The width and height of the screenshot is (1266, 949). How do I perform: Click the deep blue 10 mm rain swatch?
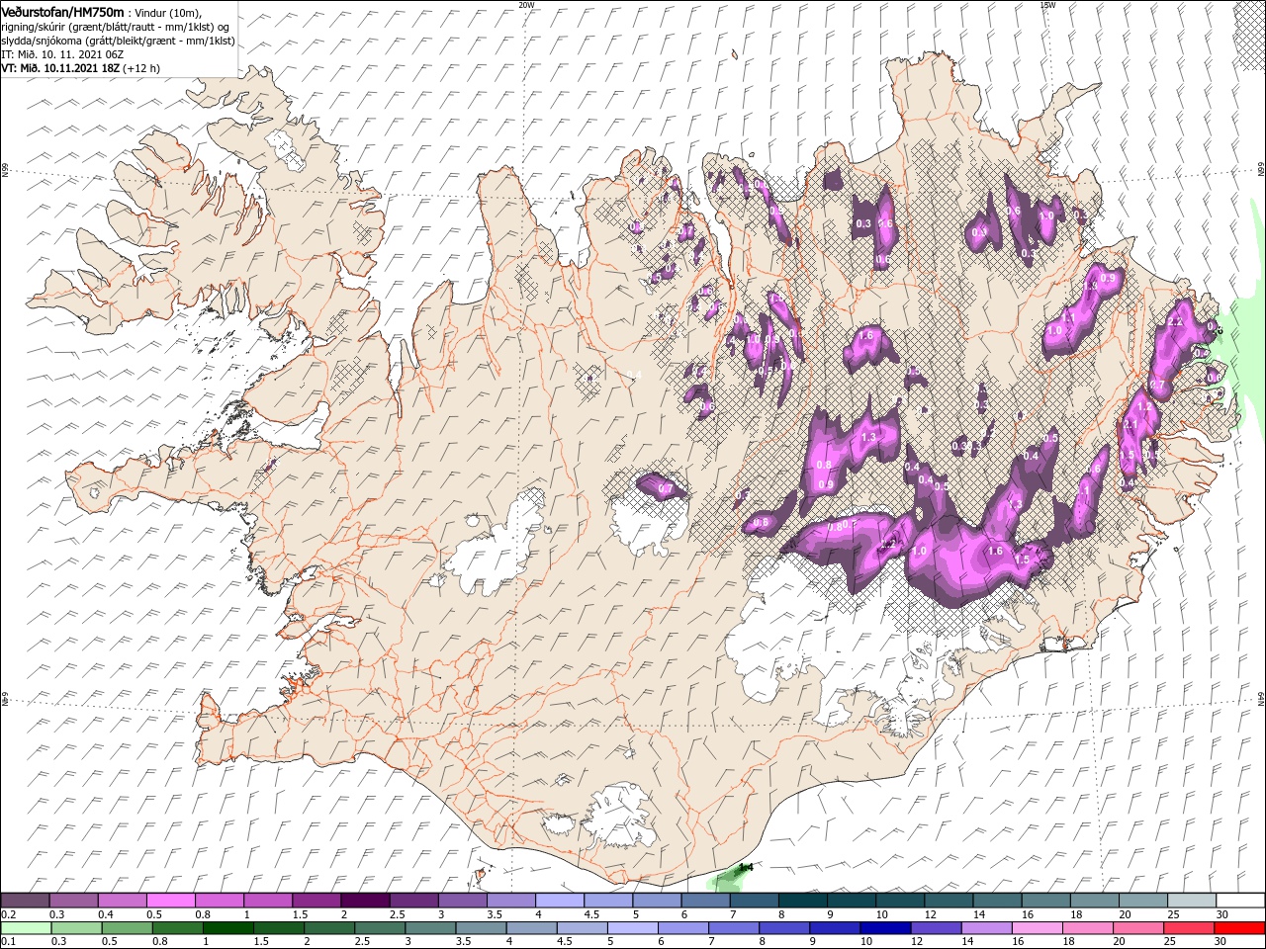point(884,928)
